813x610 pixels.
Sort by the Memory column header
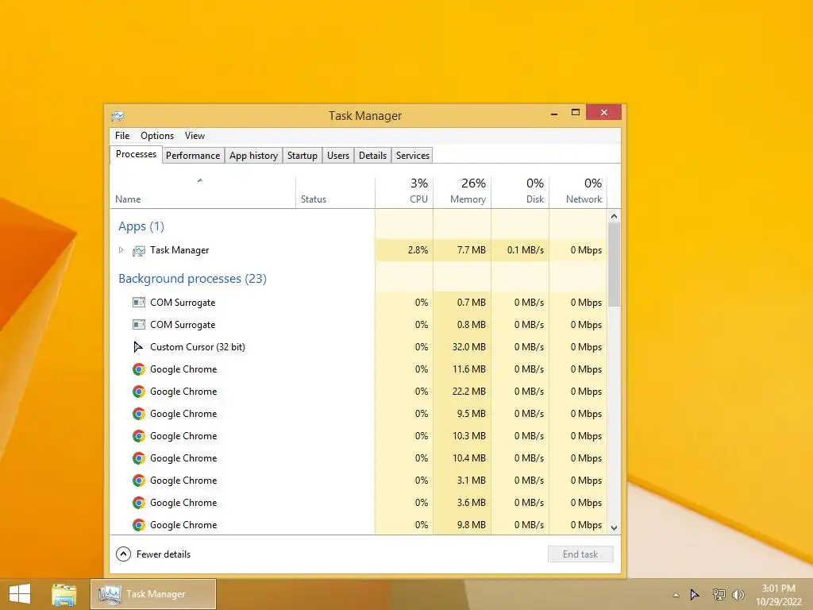462,191
